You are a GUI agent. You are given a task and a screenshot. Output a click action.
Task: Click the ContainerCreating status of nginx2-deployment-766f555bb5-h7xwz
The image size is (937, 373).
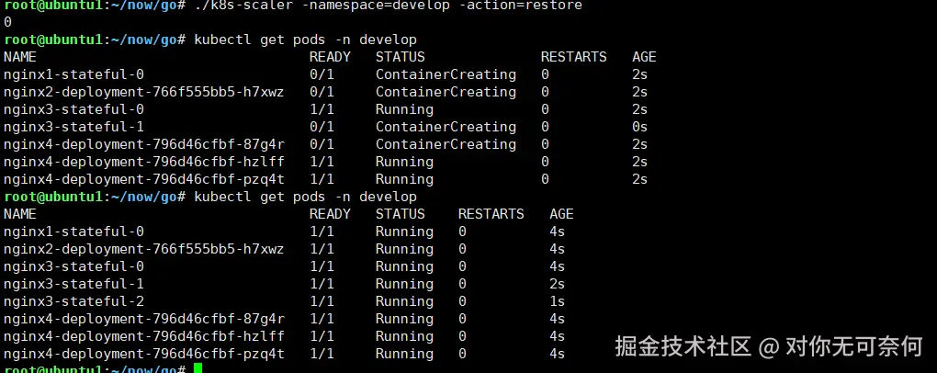coord(446,92)
